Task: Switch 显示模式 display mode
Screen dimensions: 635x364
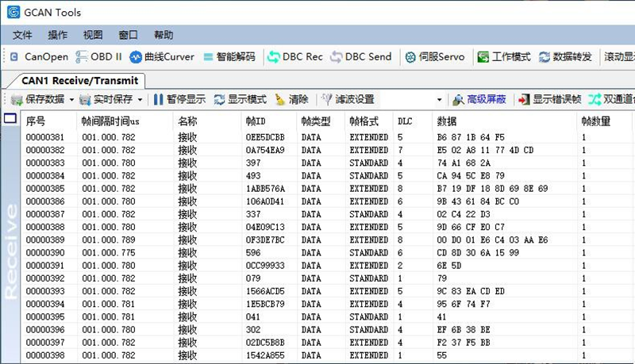Action: tap(240, 100)
